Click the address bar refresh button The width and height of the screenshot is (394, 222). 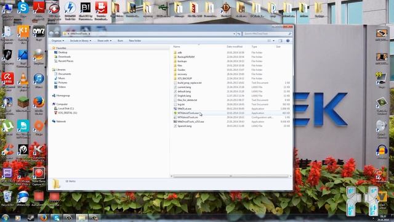pyautogui.click(x=239, y=33)
